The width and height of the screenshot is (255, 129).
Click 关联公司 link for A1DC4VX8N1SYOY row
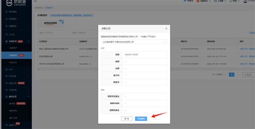pyautogui.click(x=244, y=56)
